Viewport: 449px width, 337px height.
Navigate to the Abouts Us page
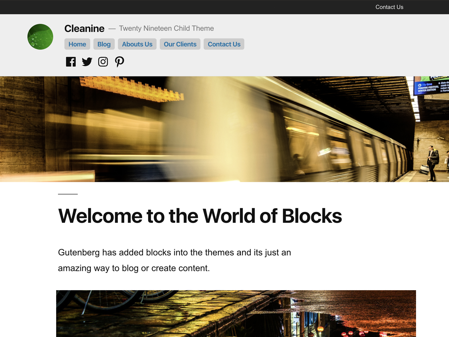pos(137,44)
